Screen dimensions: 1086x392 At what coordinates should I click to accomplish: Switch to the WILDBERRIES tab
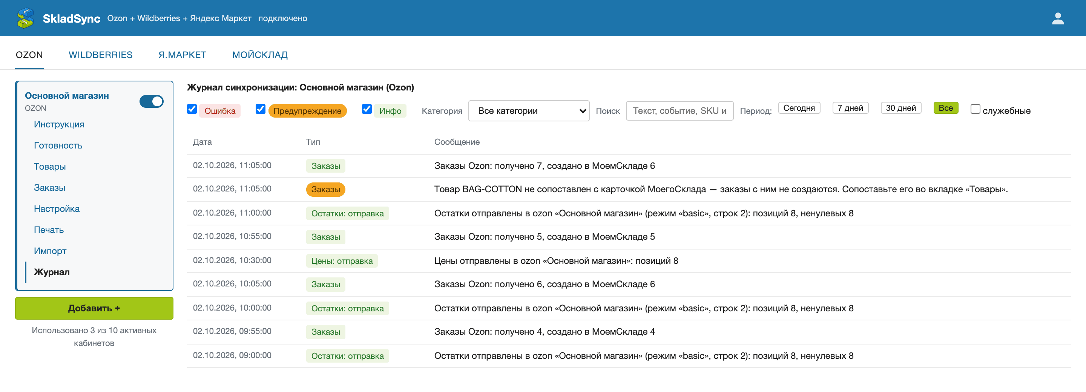(100, 55)
